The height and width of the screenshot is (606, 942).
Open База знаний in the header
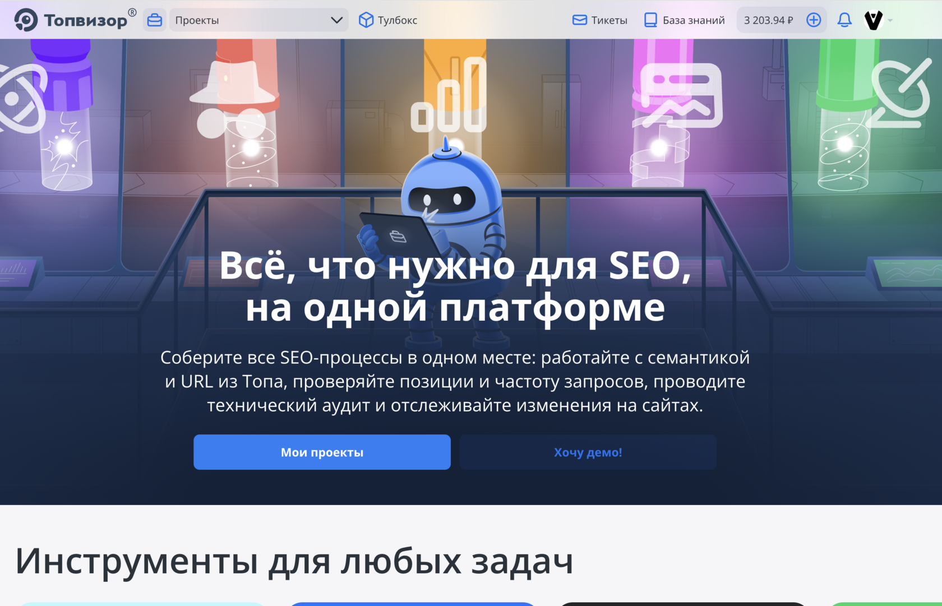[684, 20]
